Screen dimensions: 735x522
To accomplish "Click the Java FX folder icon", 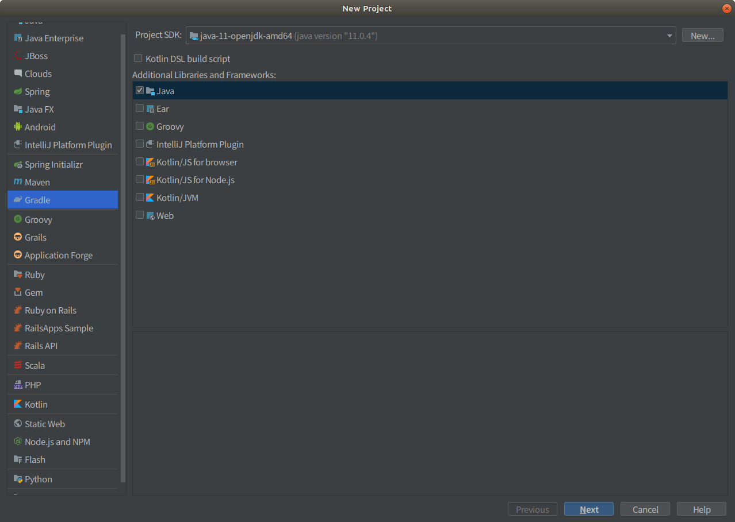I will (18, 110).
